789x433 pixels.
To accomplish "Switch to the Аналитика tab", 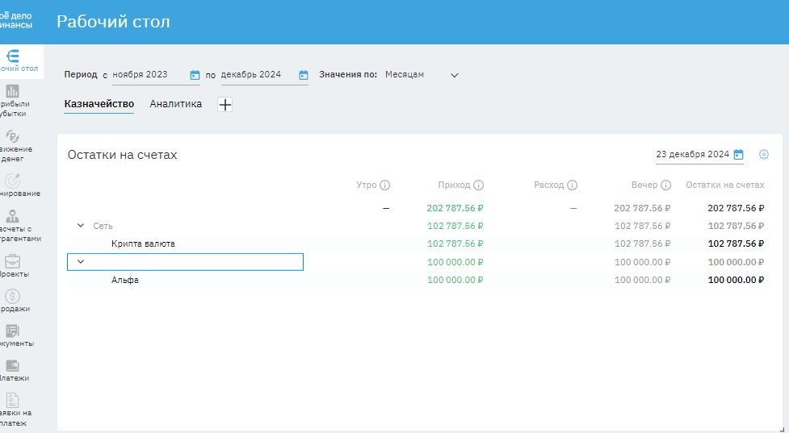I will pos(175,104).
